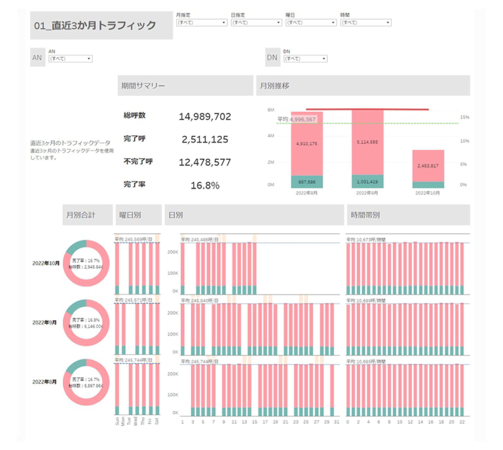The width and height of the screenshot is (503, 450).
Task: Open the DN filter dropdown
Action: coord(306,59)
